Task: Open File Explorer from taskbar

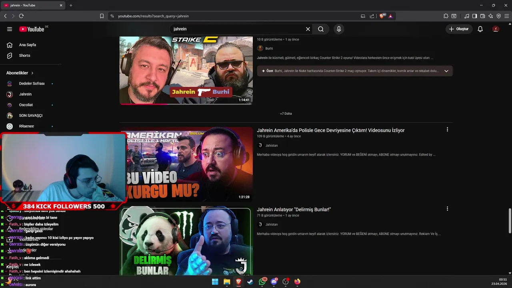Action: [227, 282]
